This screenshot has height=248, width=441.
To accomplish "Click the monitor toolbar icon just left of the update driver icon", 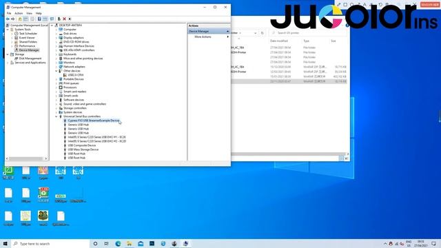I will (52, 19).
